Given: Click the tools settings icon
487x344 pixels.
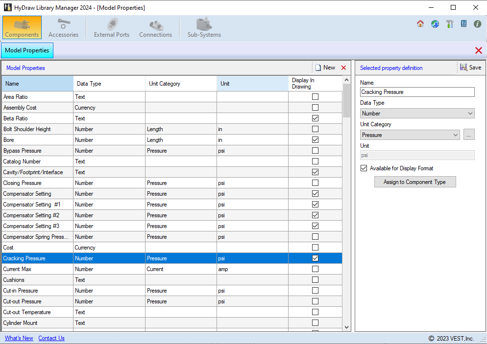Looking at the screenshot, I should [x=449, y=24].
